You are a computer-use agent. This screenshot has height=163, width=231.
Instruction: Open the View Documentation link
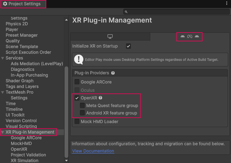click(x=93, y=151)
